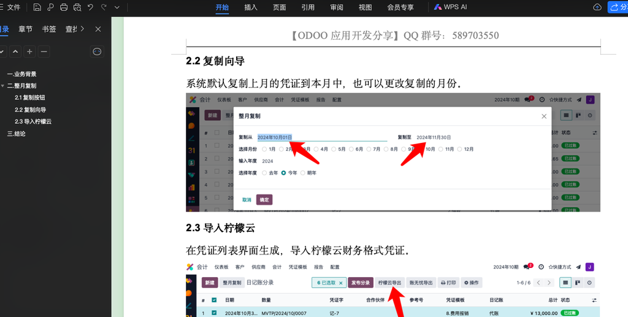Click the Print icon
The width and height of the screenshot is (628, 317).
click(64, 7)
